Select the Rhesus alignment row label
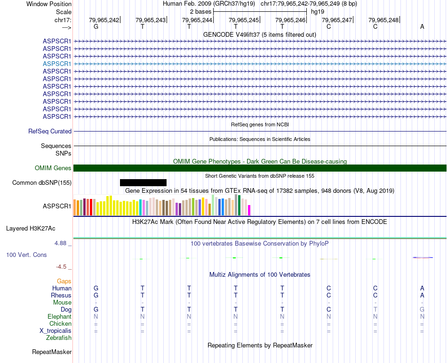This screenshot has width=447, height=363. (61, 295)
